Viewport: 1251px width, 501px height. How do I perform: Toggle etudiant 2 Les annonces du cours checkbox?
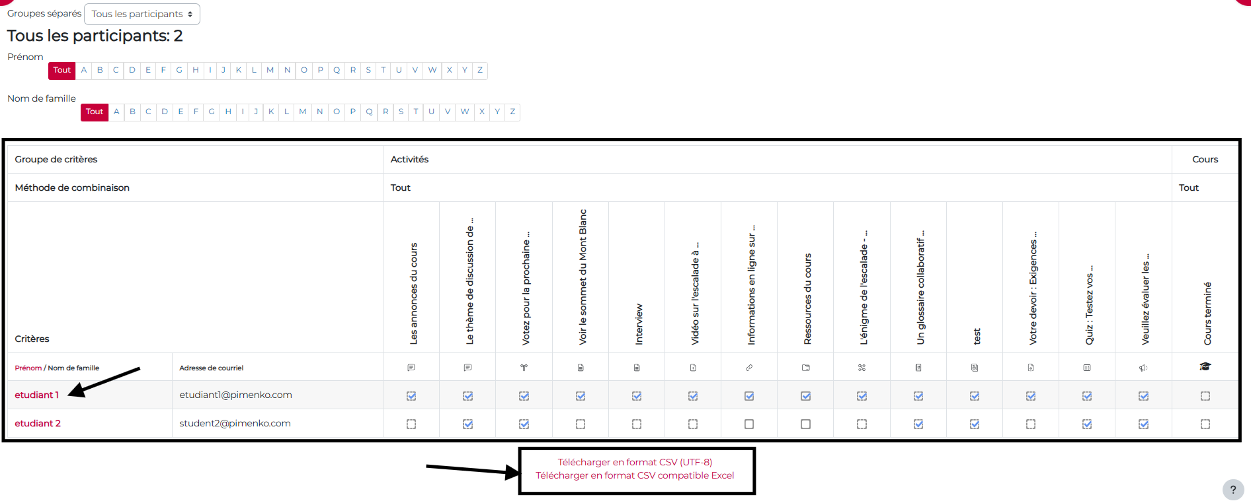[411, 424]
